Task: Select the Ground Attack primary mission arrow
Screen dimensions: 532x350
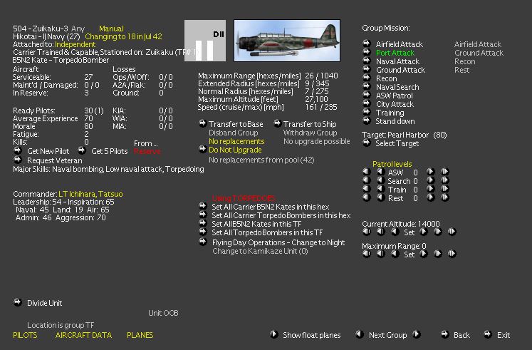Action: coord(367,69)
